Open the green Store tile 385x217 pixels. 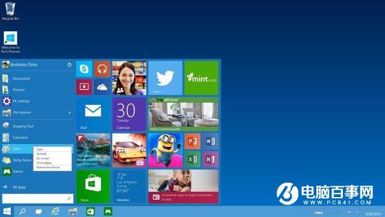coord(93,186)
